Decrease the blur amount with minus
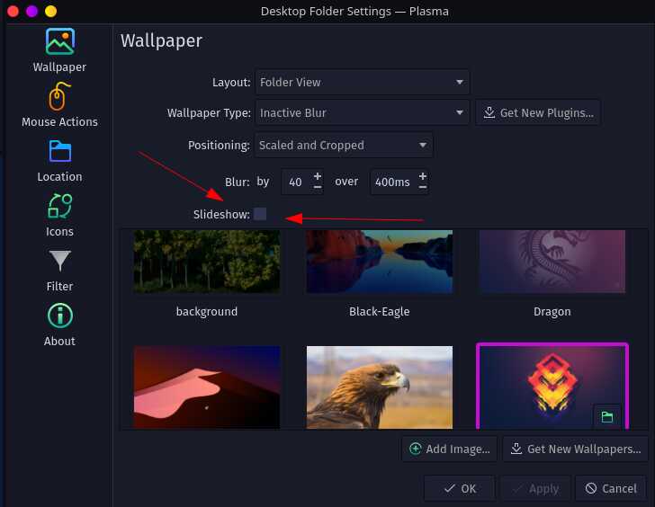The width and height of the screenshot is (655, 507). pyautogui.click(x=318, y=187)
